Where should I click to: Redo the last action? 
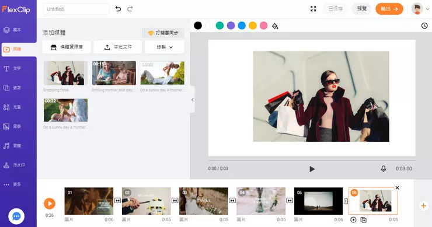[130, 9]
